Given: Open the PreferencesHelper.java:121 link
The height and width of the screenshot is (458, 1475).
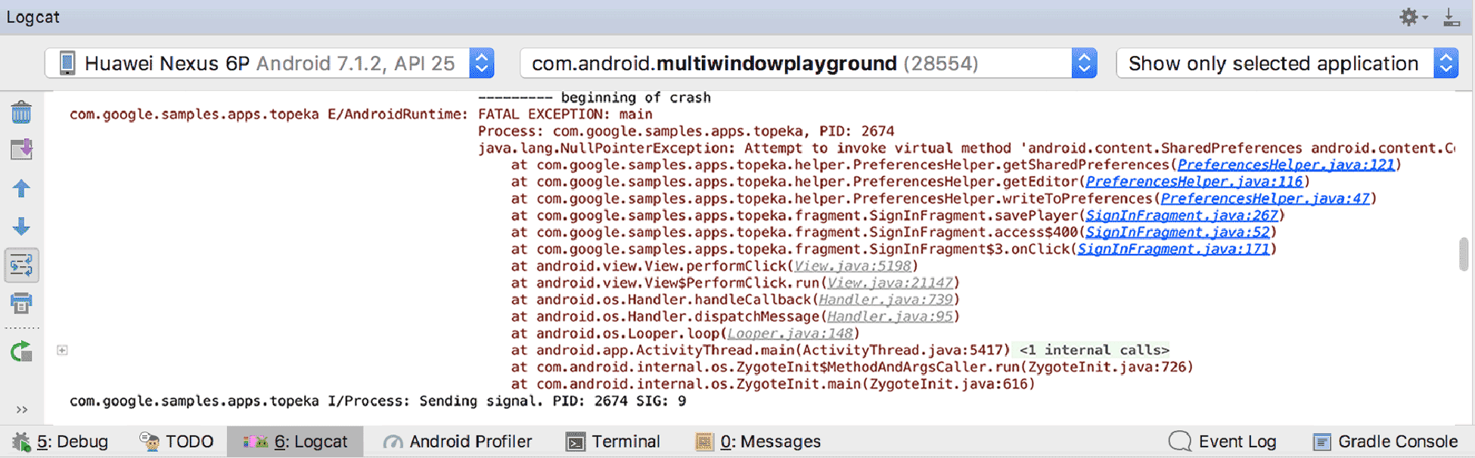Looking at the screenshot, I should click(1285, 165).
